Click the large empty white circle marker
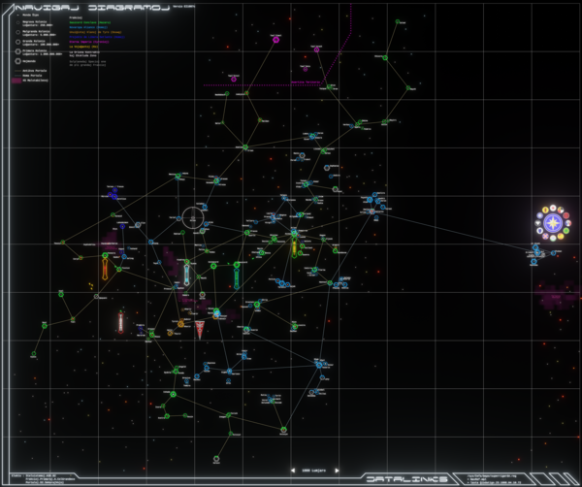Screen dimensions: 582x487 pyautogui.click(x=194, y=218)
